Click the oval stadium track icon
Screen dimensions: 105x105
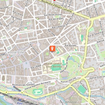pyautogui.click(x=38, y=92)
